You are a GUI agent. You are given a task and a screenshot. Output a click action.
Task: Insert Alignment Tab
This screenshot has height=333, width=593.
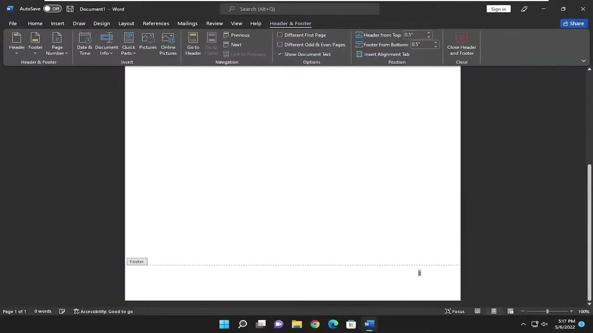[383, 54]
